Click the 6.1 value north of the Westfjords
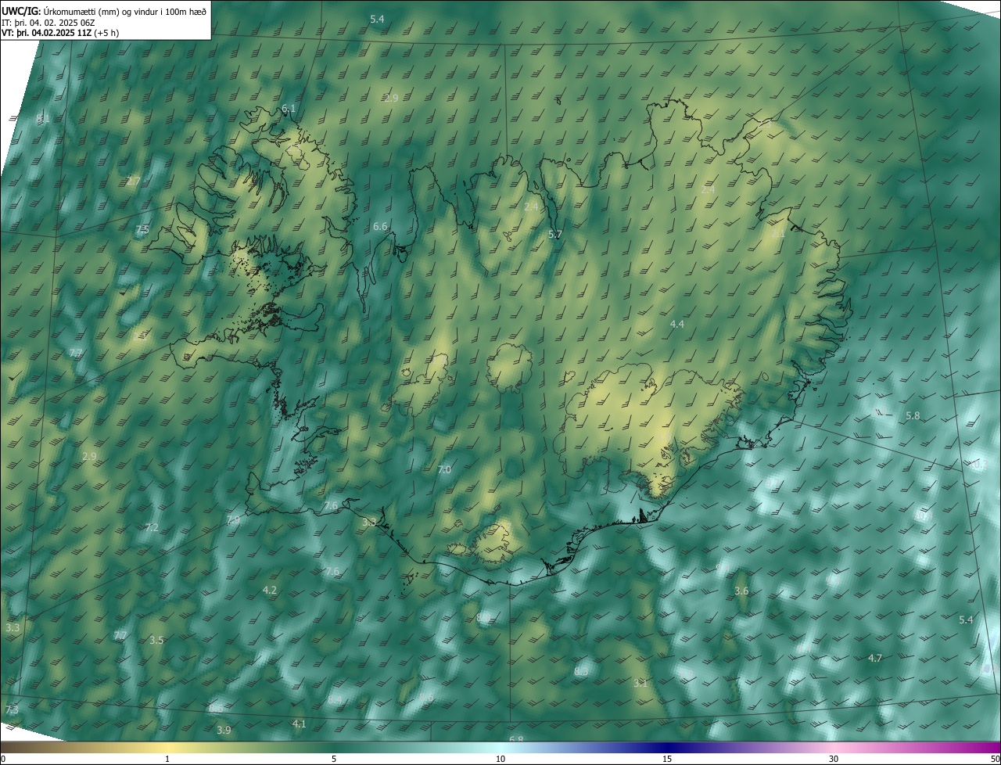The height and width of the screenshot is (765, 1001). point(289,108)
